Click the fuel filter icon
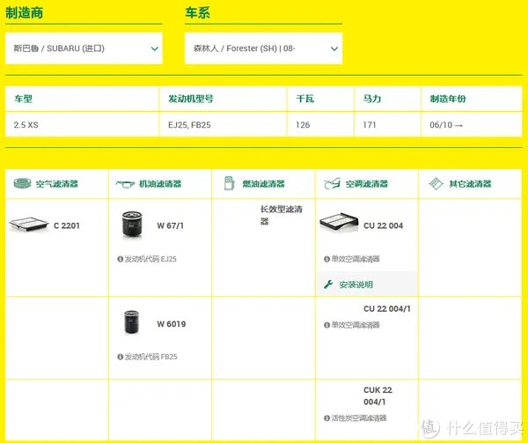528x443 pixels. coord(230,183)
